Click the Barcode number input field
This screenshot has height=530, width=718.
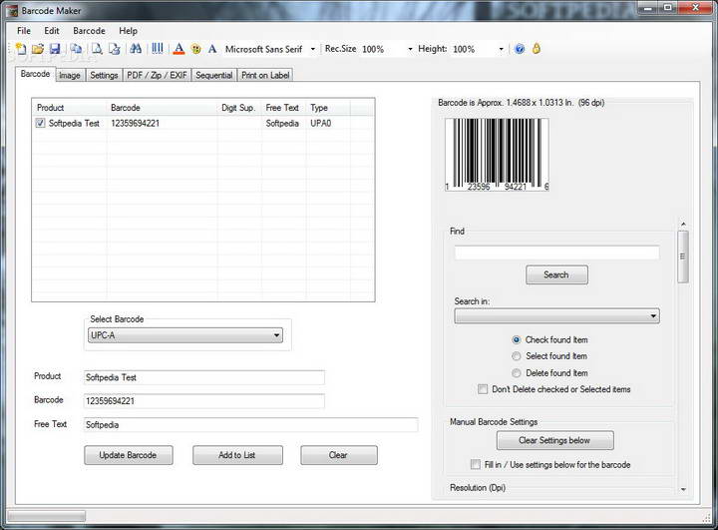pos(204,401)
